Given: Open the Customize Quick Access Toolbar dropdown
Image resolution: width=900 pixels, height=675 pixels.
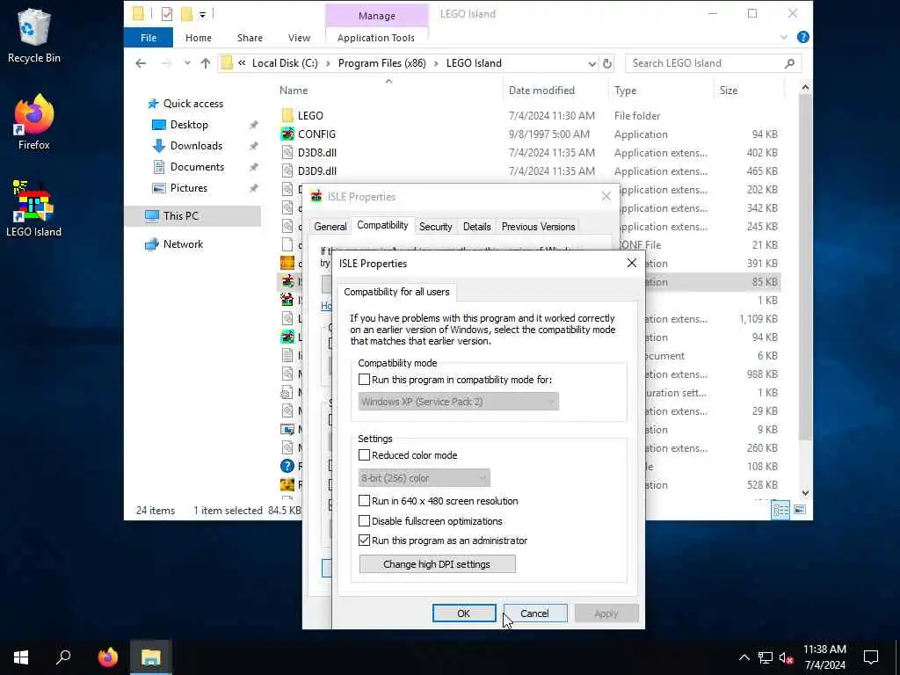Looking at the screenshot, I should [202, 14].
